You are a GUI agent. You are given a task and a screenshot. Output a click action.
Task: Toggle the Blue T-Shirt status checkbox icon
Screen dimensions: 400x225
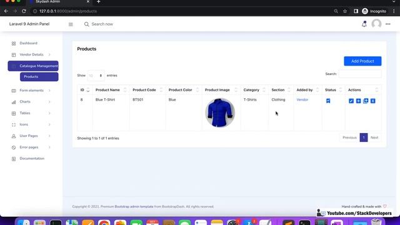(328, 101)
